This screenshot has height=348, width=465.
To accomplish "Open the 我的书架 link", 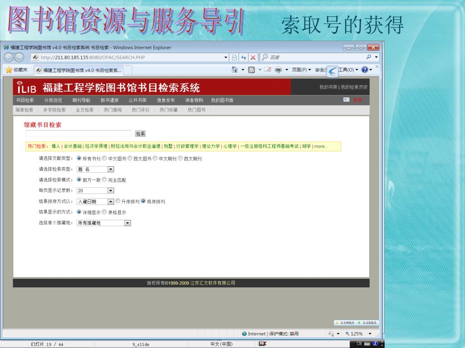I will (328, 87).
